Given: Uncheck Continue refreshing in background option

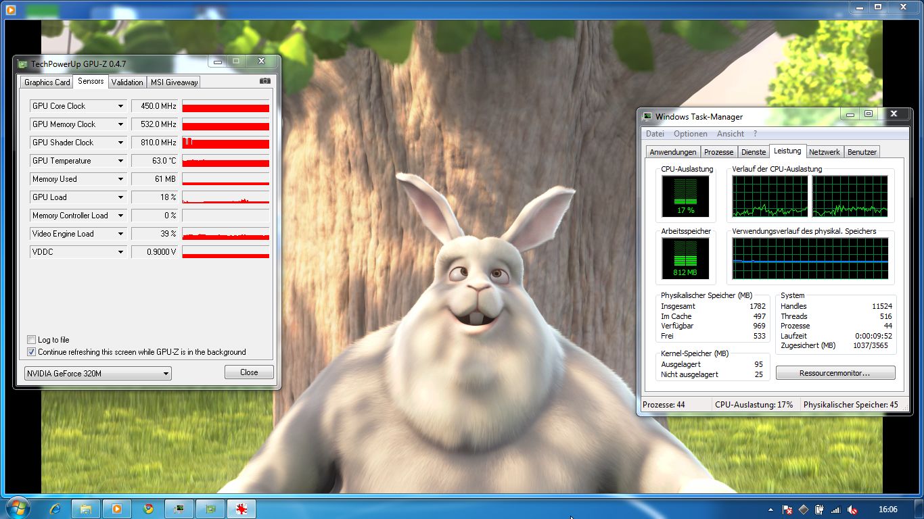Looking at the screenshot, I should pos(31,352).
